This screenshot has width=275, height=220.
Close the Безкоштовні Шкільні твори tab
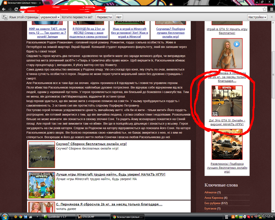pyautogui.click(x=40, y=3)
